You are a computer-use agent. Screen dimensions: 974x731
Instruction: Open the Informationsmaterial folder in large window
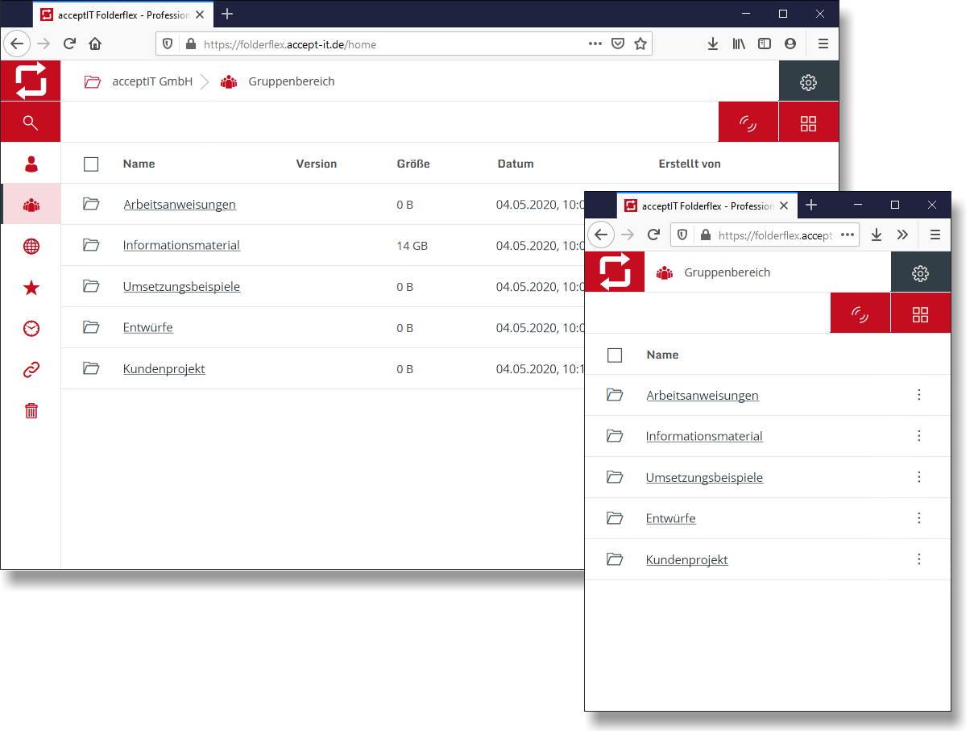(181, 245)
